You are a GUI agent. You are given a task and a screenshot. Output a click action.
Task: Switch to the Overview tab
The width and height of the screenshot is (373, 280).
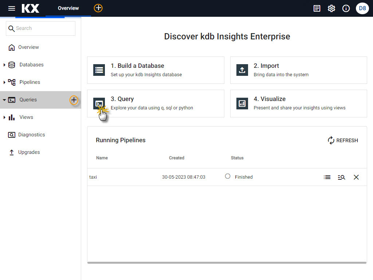[68, 8]
